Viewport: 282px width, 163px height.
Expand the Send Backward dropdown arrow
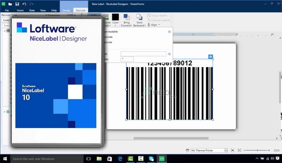pyautogui.click(x=145, y=26)
